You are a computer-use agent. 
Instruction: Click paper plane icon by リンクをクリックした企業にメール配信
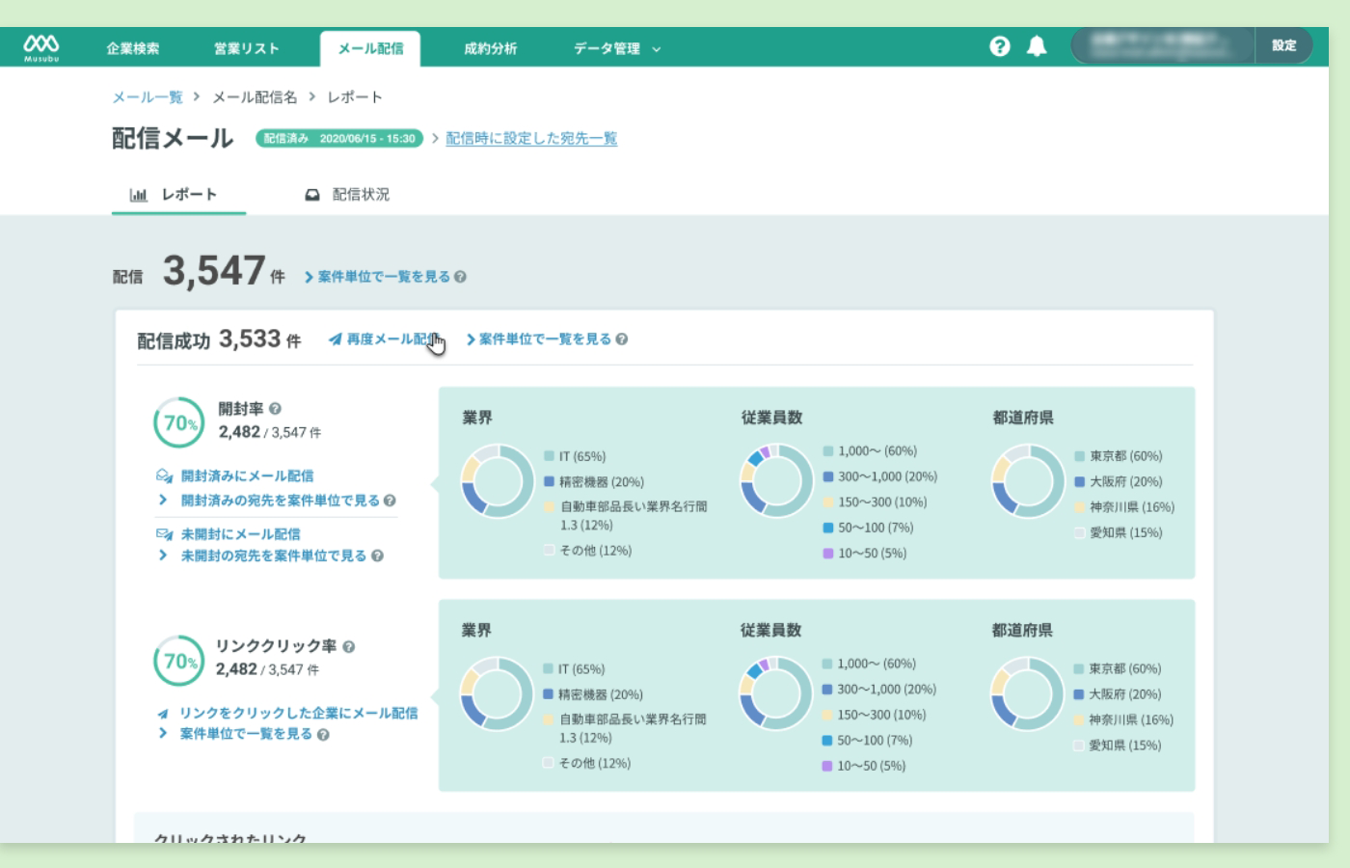[x=163, y=714]
